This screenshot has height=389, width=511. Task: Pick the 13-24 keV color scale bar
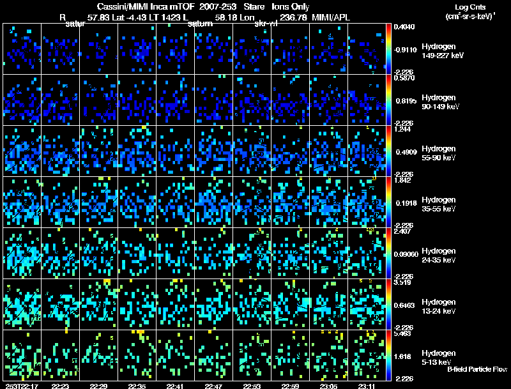tap(388, 305)
